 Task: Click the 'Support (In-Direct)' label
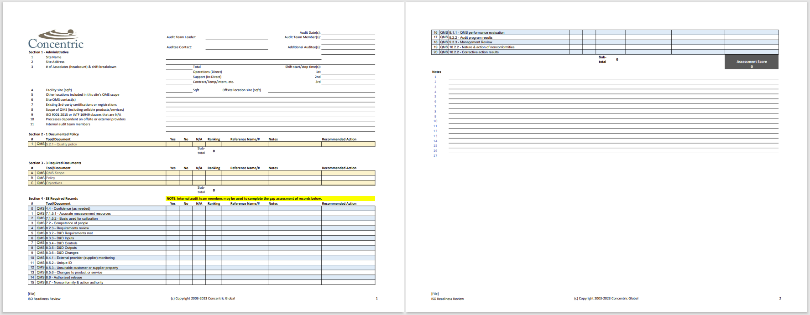pos(207,77)
